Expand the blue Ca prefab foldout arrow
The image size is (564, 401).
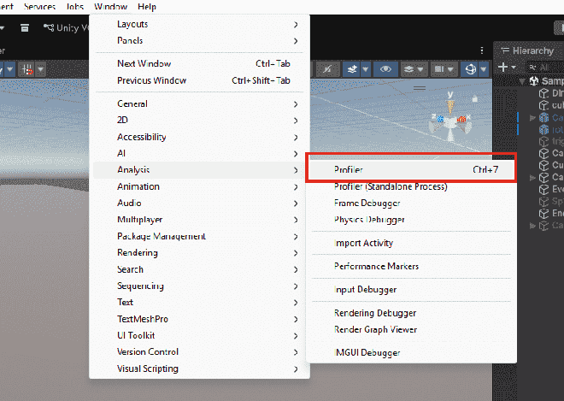point(532,118)
